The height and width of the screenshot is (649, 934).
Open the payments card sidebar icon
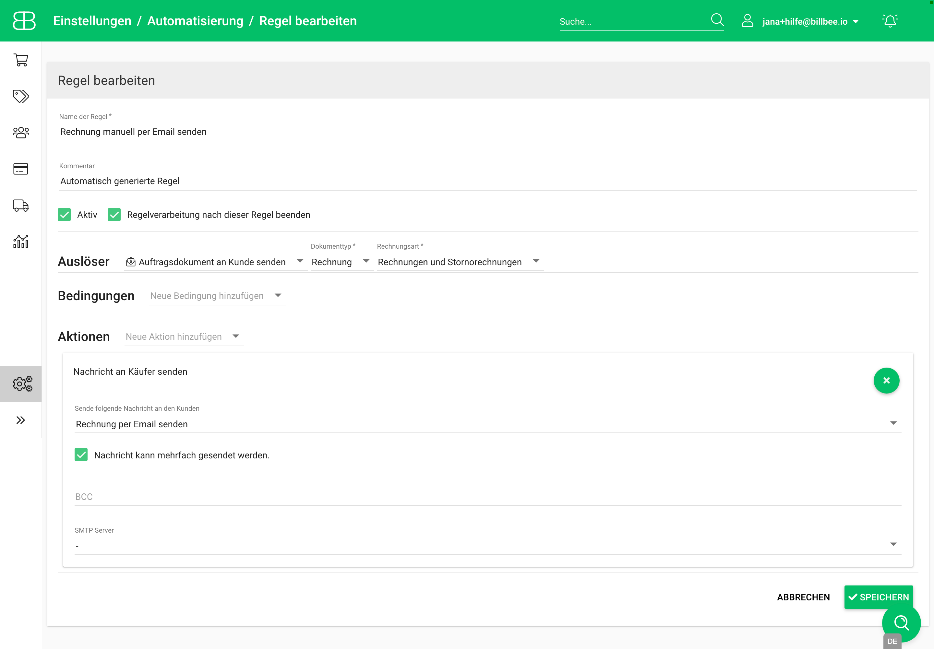click(21, 169)
